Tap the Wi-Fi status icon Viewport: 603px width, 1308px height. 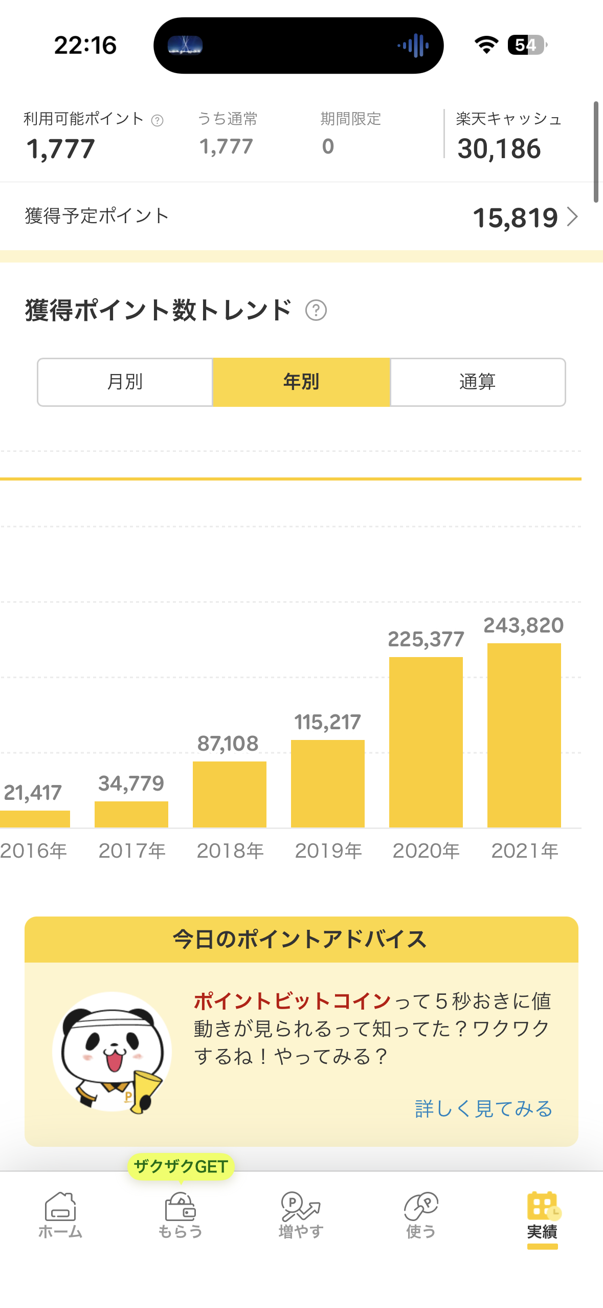coord(486,45)
